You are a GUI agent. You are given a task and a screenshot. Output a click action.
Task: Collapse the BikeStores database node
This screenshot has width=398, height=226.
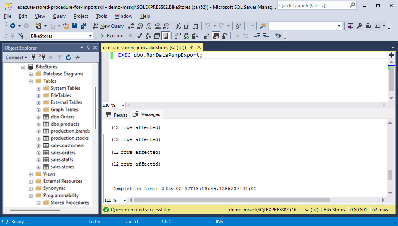click(23, 67)
